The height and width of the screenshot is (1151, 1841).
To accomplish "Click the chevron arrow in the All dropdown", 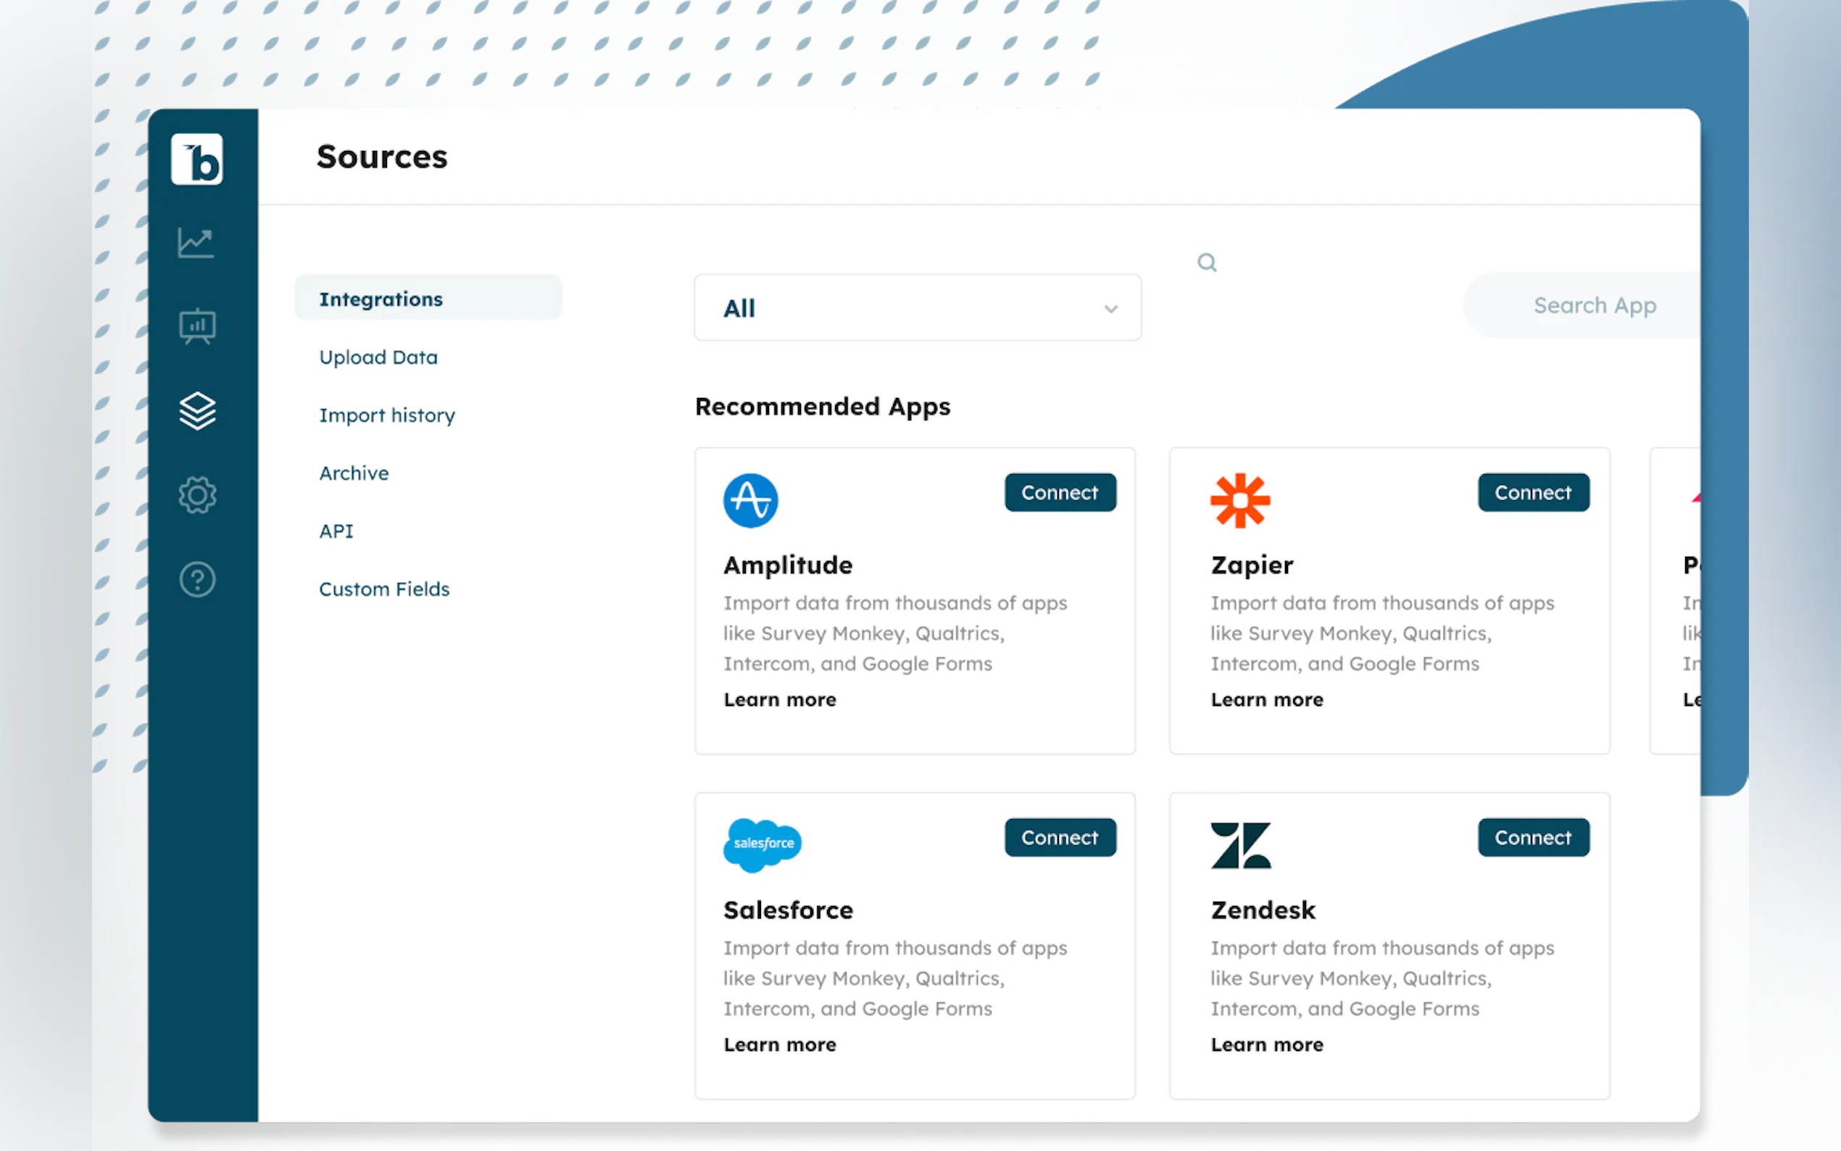I will 1110,308.
